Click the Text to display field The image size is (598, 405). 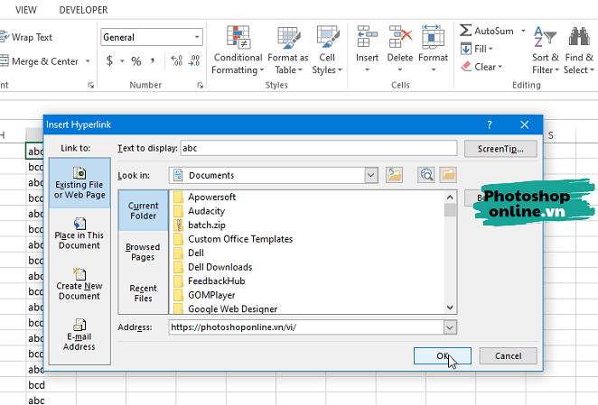319,148
